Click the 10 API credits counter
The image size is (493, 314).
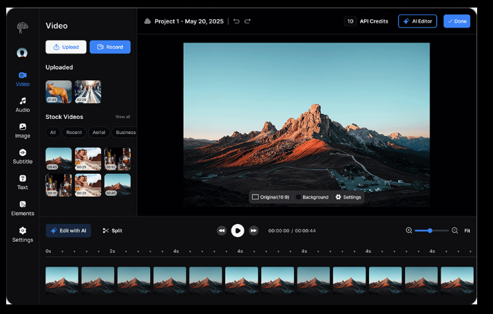tap(350, 21)
